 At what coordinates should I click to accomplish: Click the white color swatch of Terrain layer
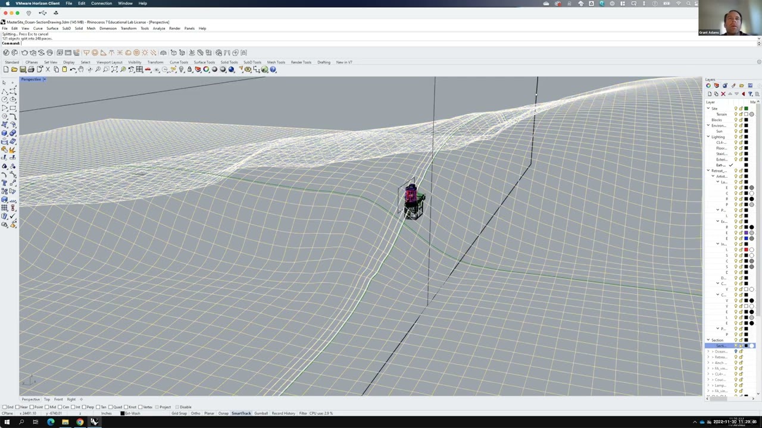coord(746,114)
